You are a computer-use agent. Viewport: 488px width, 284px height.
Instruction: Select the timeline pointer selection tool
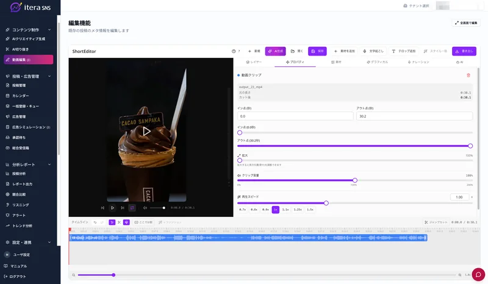[112, 222]
